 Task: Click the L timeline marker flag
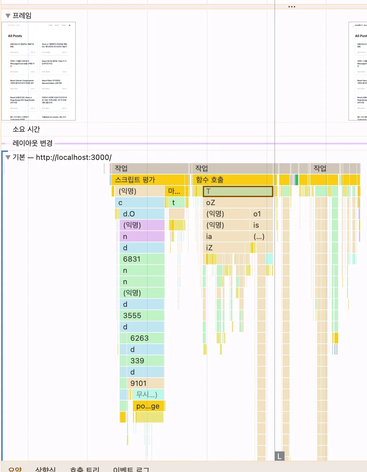click(x=280, y=456)
